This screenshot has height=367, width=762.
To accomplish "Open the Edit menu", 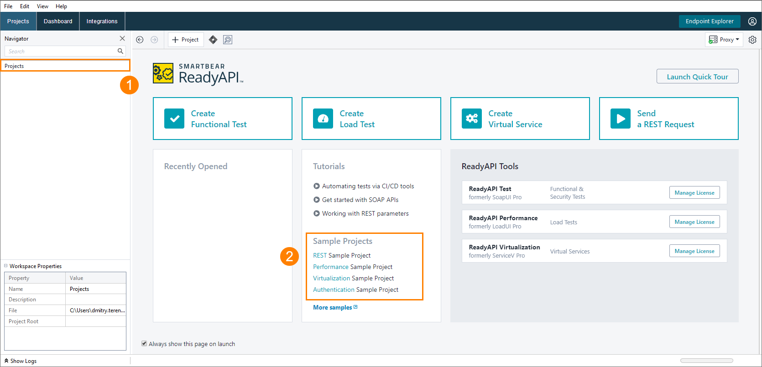I will (x=25, y=6).
